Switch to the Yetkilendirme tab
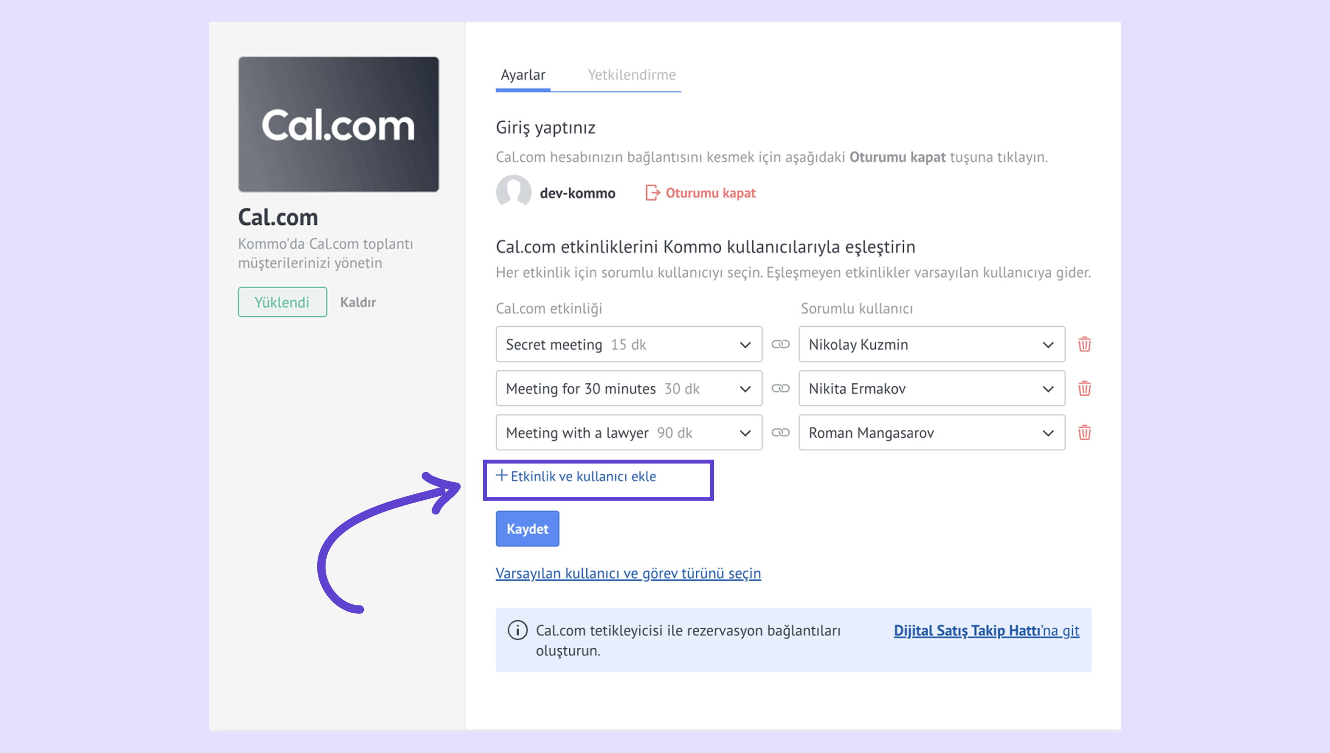1330x753 pixels. point(631,75)
